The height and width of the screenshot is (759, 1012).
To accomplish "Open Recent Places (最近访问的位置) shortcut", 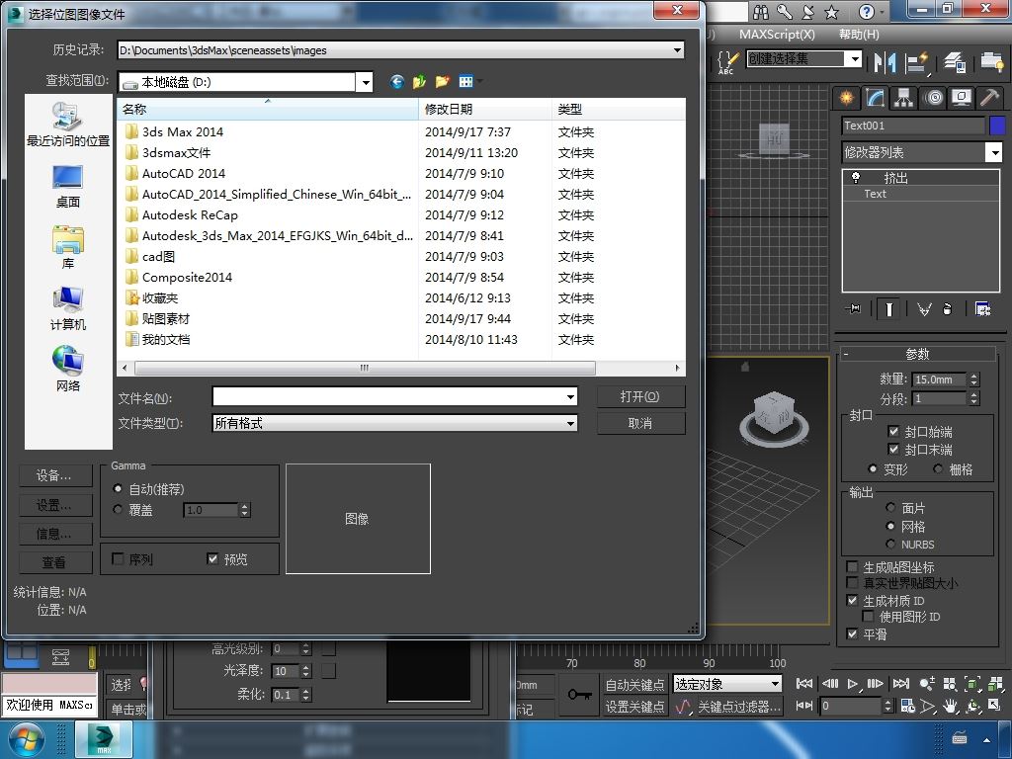I will tap(68, 124).
